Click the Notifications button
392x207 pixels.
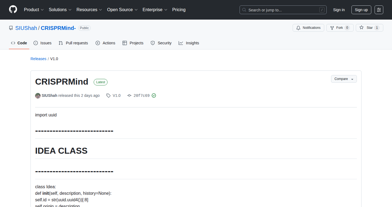(x=308, y=28)
